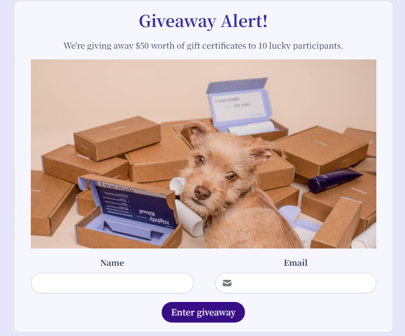Viewport: 405px width, 336px height.
Task: Click the Email field label
Action: point(295,263)
